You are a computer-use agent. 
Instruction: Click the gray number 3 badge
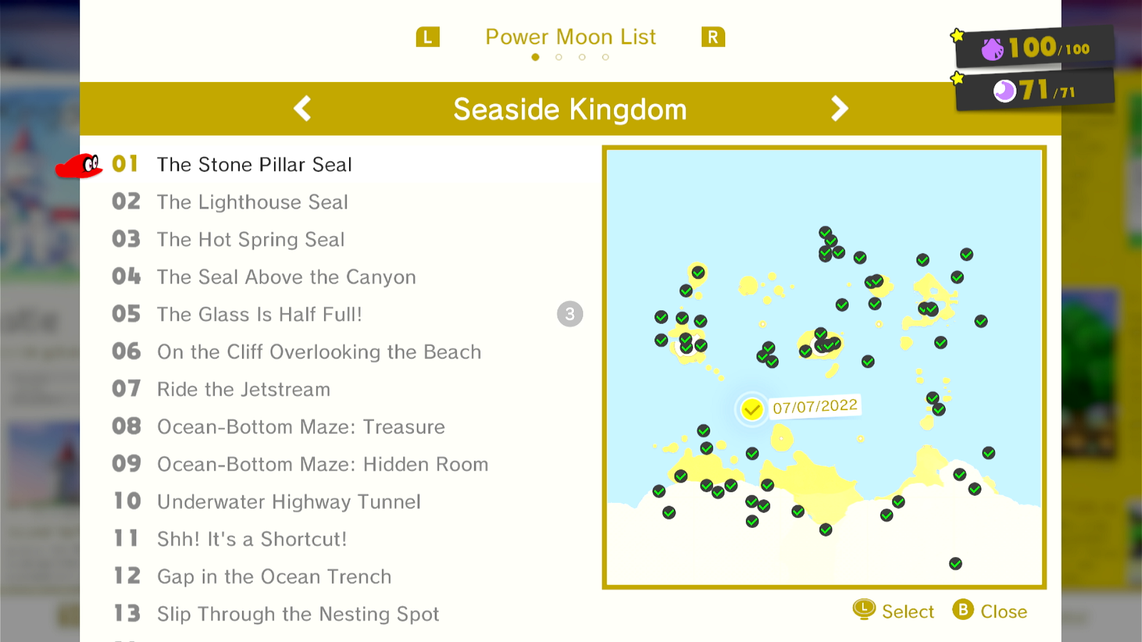click(x=570, y=314)
